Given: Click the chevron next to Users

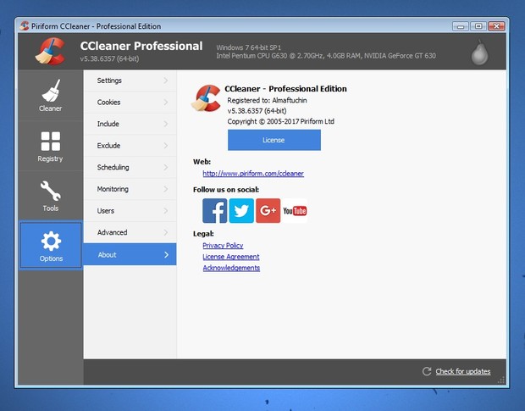Looking at the screenshot, I should pos(166,211).
